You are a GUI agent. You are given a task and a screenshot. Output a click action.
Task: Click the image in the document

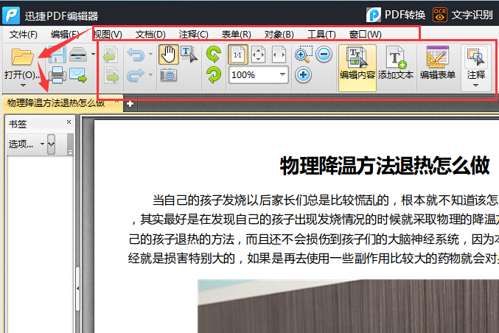(x=348, y=306)
